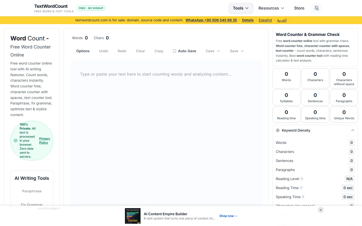Click the Reading Time info icon
Image resolution: width=362 pixels, height=226 pixels.
click(301, 188)
